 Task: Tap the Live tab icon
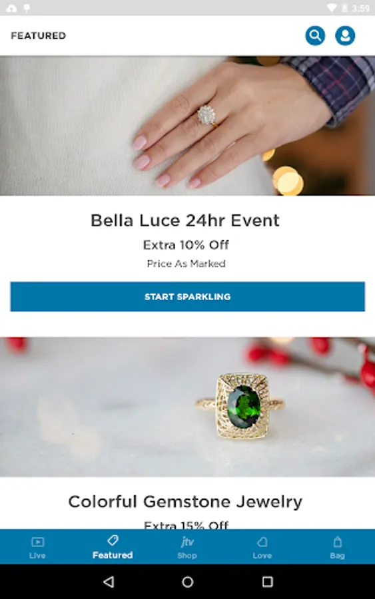point(37,542)
